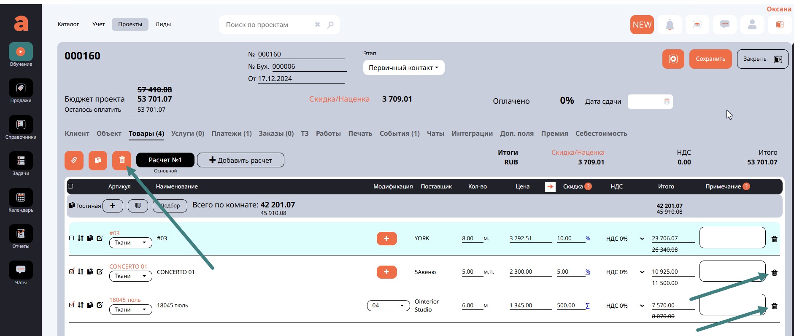794x336 pixels.
Task: Click the orange gear settings button
Action: click(x=673, y=59)
